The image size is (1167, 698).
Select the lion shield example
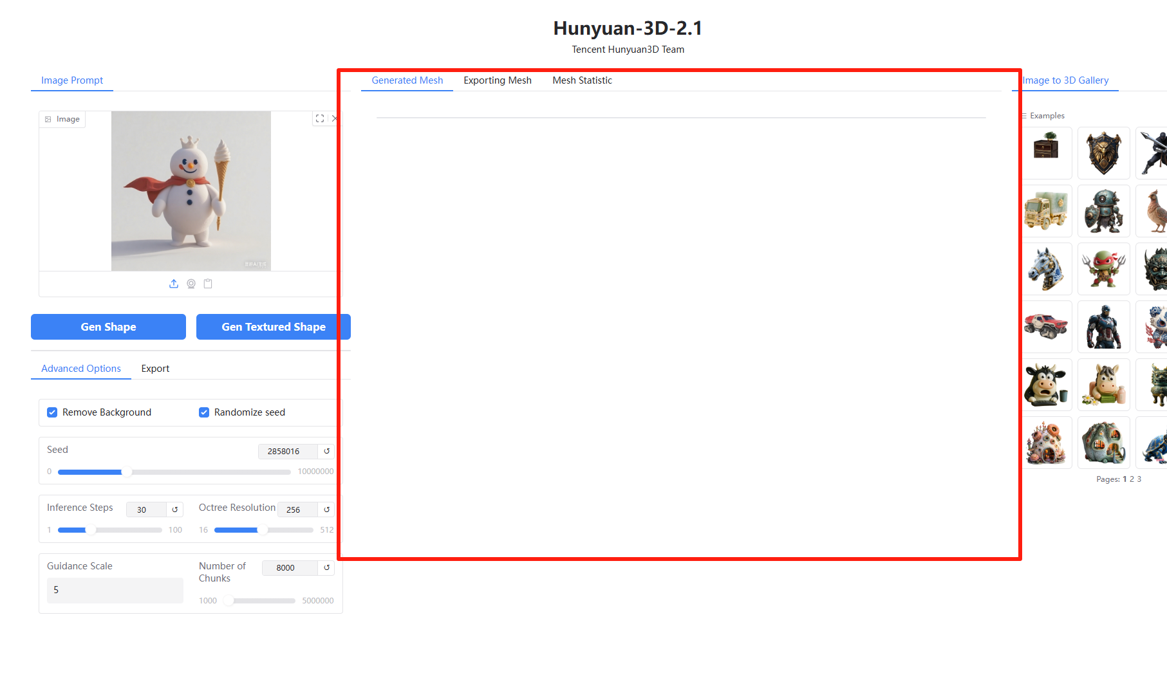tap(1104, 153)
